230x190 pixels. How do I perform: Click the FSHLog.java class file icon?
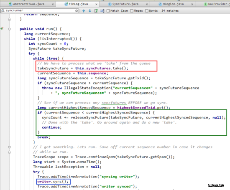click(66, 4)
